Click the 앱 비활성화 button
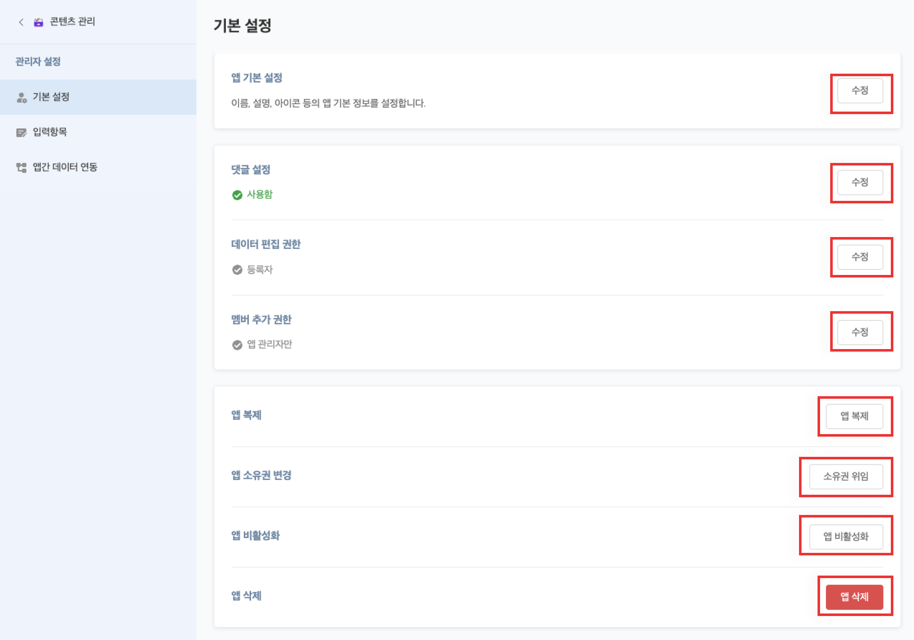914x640 pixels. tap(846, 536)
